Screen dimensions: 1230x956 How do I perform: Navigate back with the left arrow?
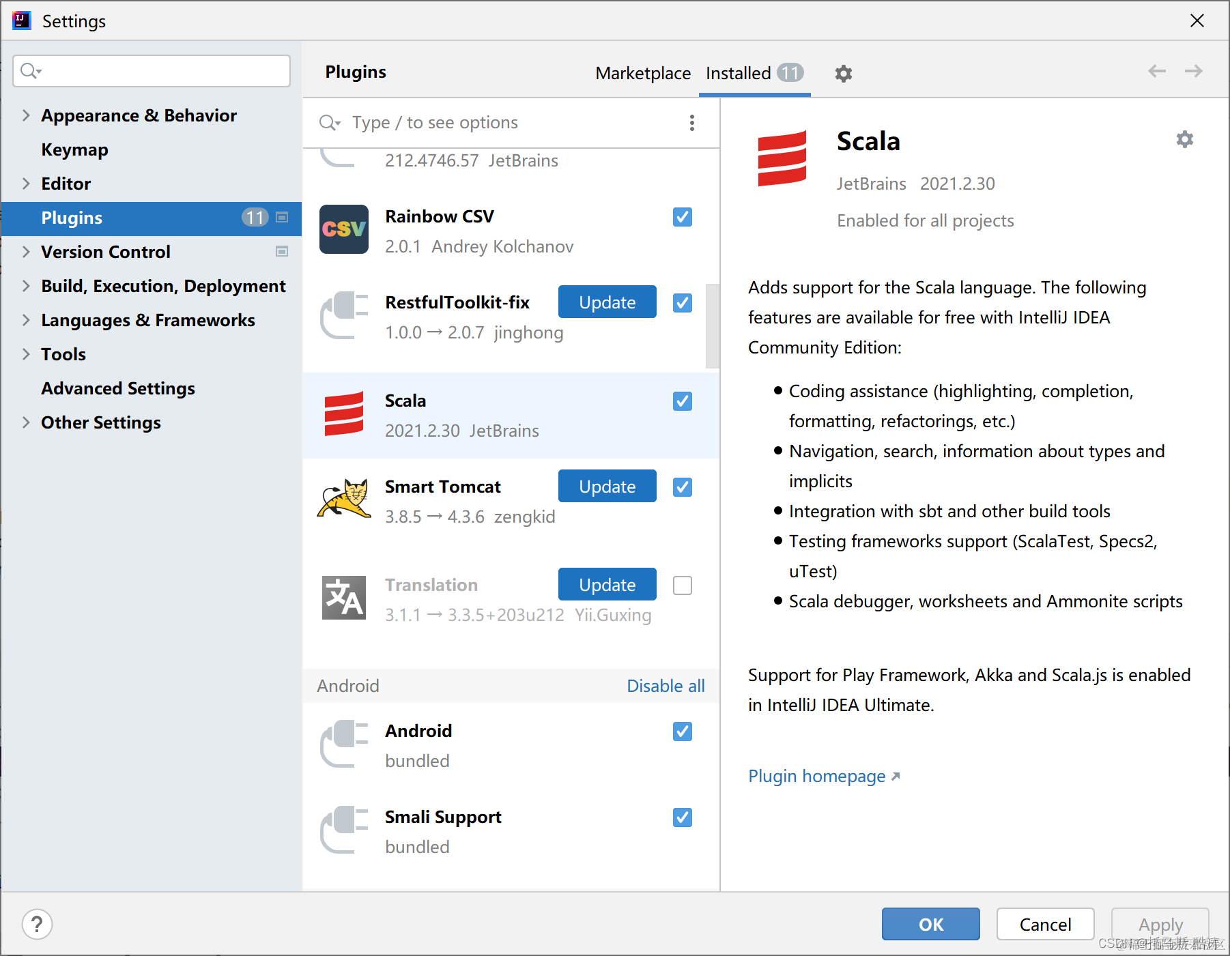click(x=1157, y=71)
